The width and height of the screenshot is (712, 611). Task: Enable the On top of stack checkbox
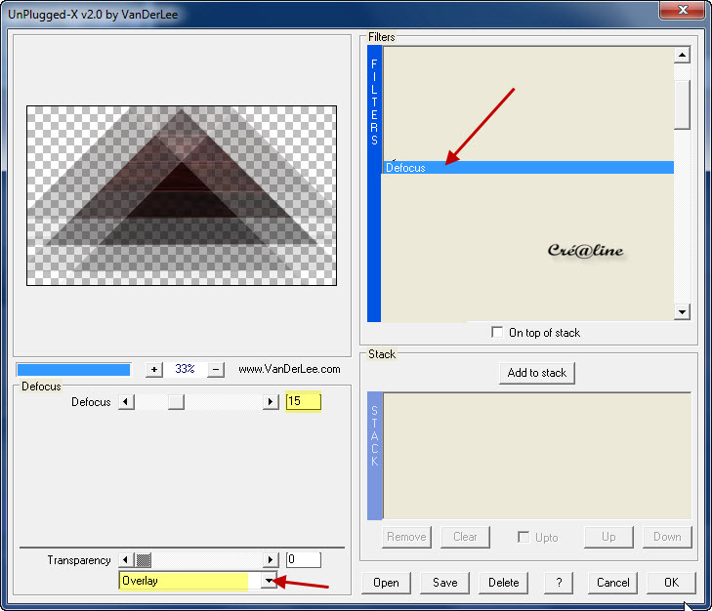tap(498, 333)
